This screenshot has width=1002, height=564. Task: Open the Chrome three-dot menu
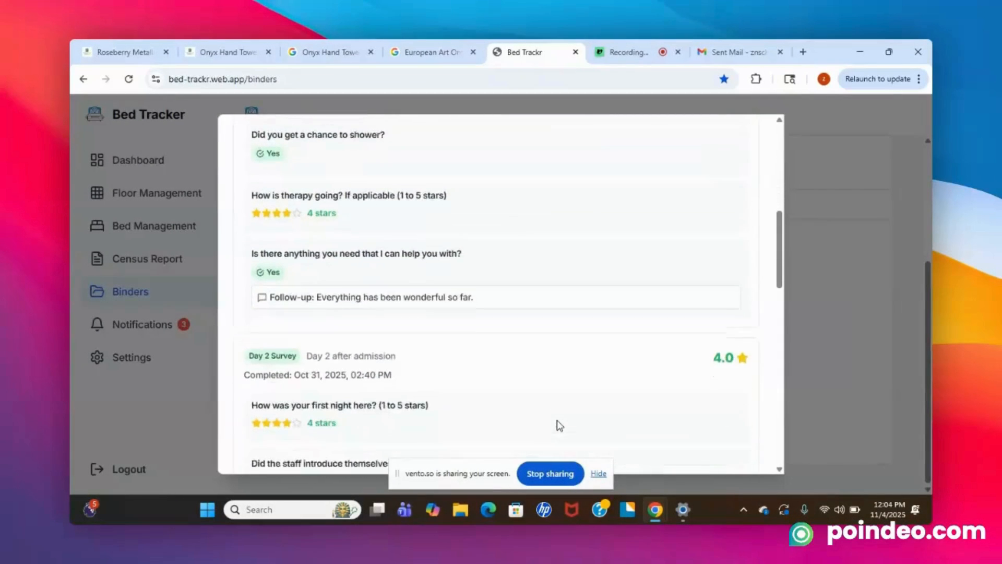(x=919, y=79)
